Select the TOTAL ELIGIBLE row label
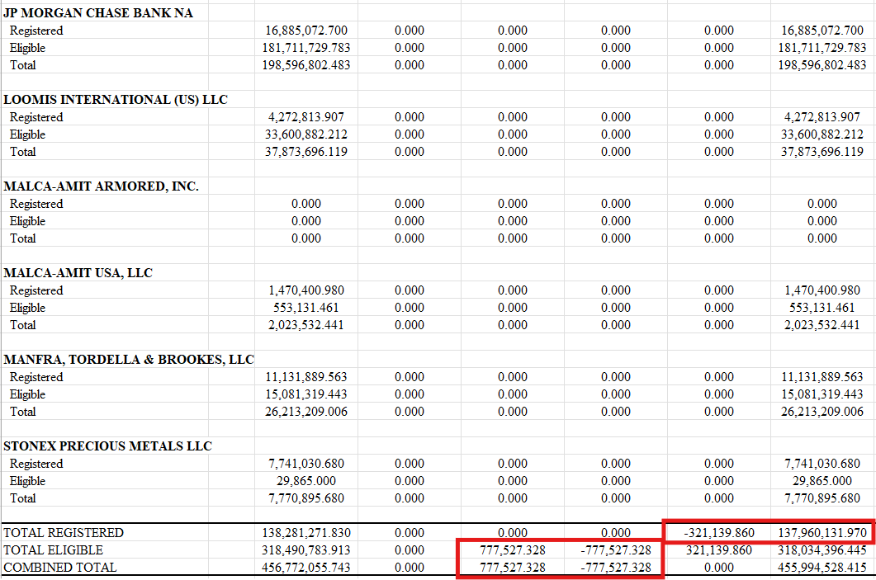Image resolution: width=876 pixels, height=580 pixels. coord(54,550)
